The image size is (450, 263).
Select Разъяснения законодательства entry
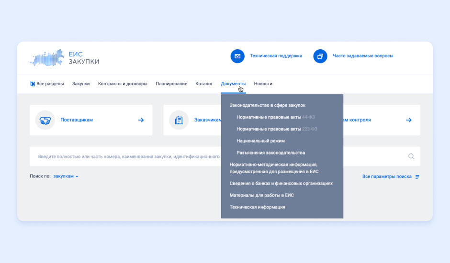pos(270,153)
